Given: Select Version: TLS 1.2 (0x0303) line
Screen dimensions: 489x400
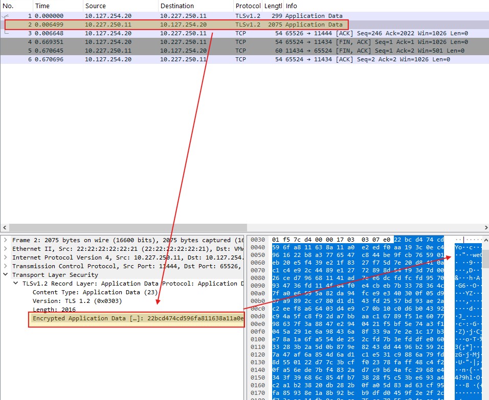Looking at the screenshot, I should pos(77,301).
